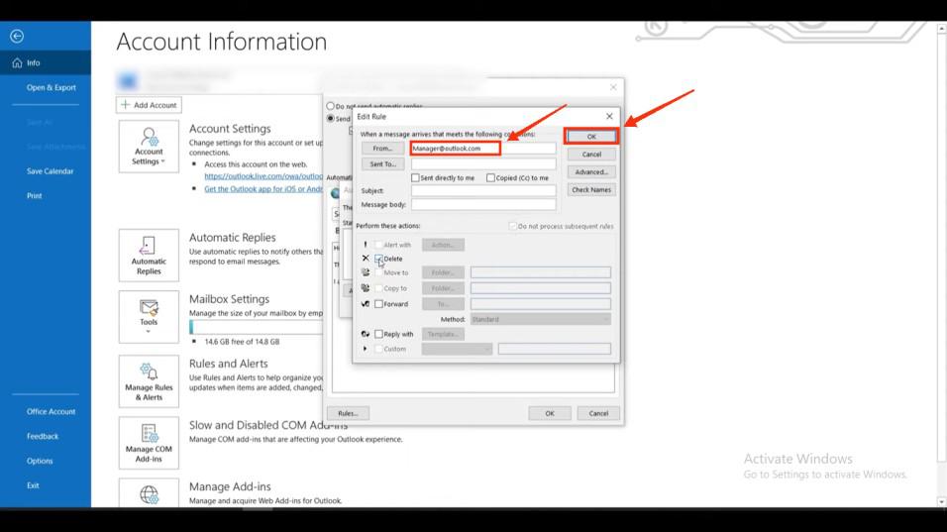The width and height of the screenshot is (947, 532).
Task: Check Sent directly to me
Action: click(415, 178)
